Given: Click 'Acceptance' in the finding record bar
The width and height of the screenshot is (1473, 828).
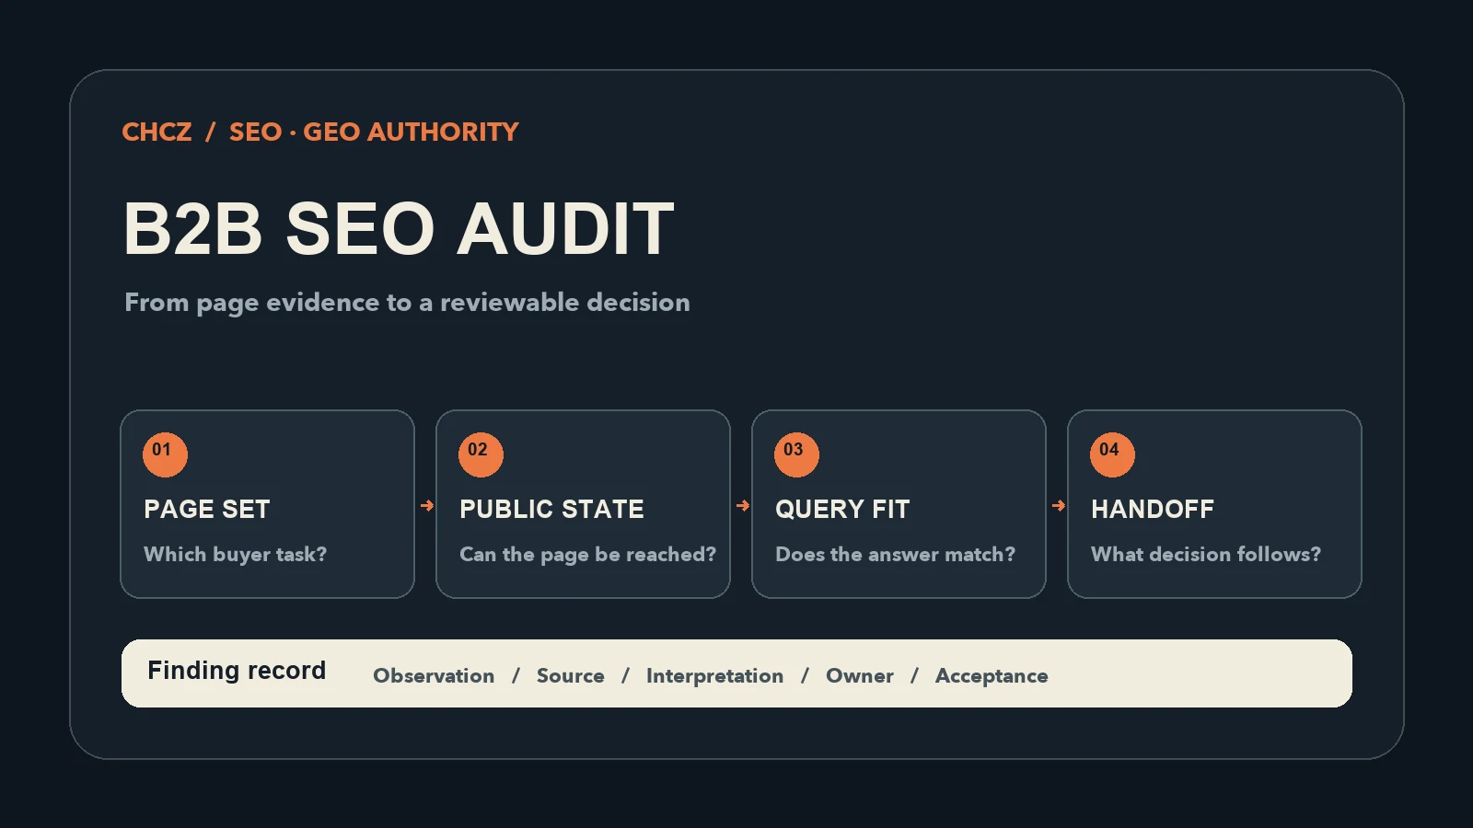Looking at the screenshot, I should coord(992,676).
